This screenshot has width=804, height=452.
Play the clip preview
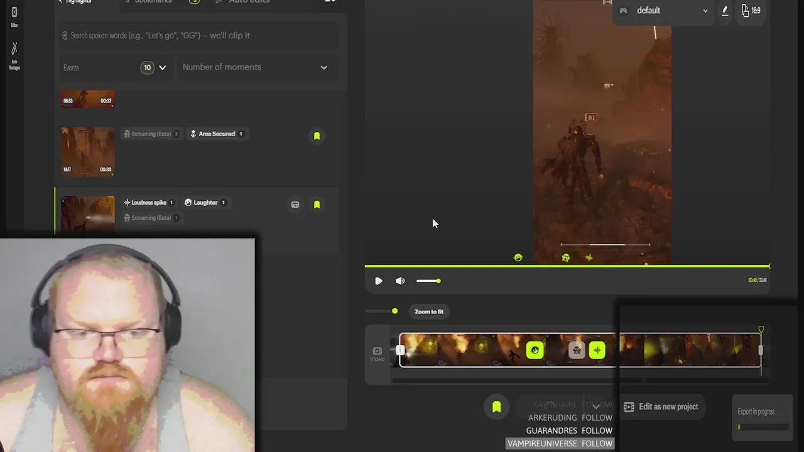(x=378, y=281)
